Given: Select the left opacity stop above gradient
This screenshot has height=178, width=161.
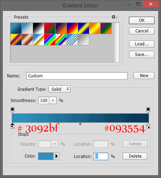Looking at the screenshot, I should [x=12, y=110].
